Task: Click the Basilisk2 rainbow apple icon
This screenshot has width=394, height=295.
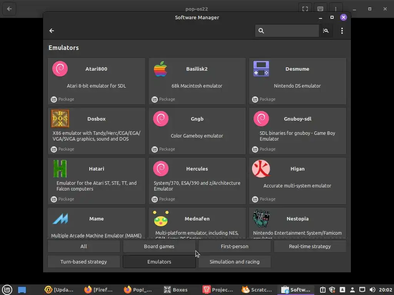Action: 160,69
